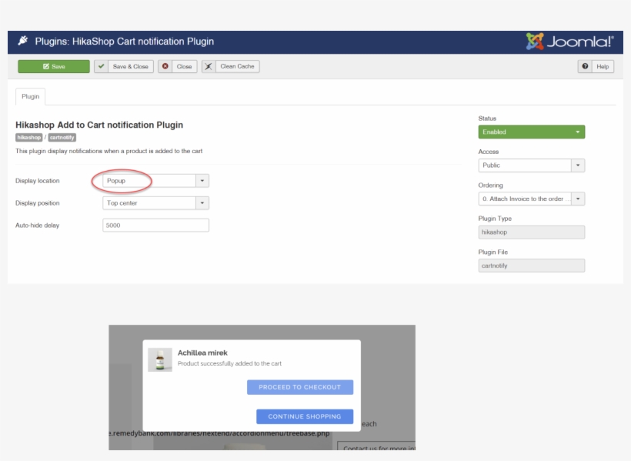Image resolution: width=631 pixels, height=461 pixels.
Task: Expand the Display position dropdown arrow
Action: [x=202, y=203]
